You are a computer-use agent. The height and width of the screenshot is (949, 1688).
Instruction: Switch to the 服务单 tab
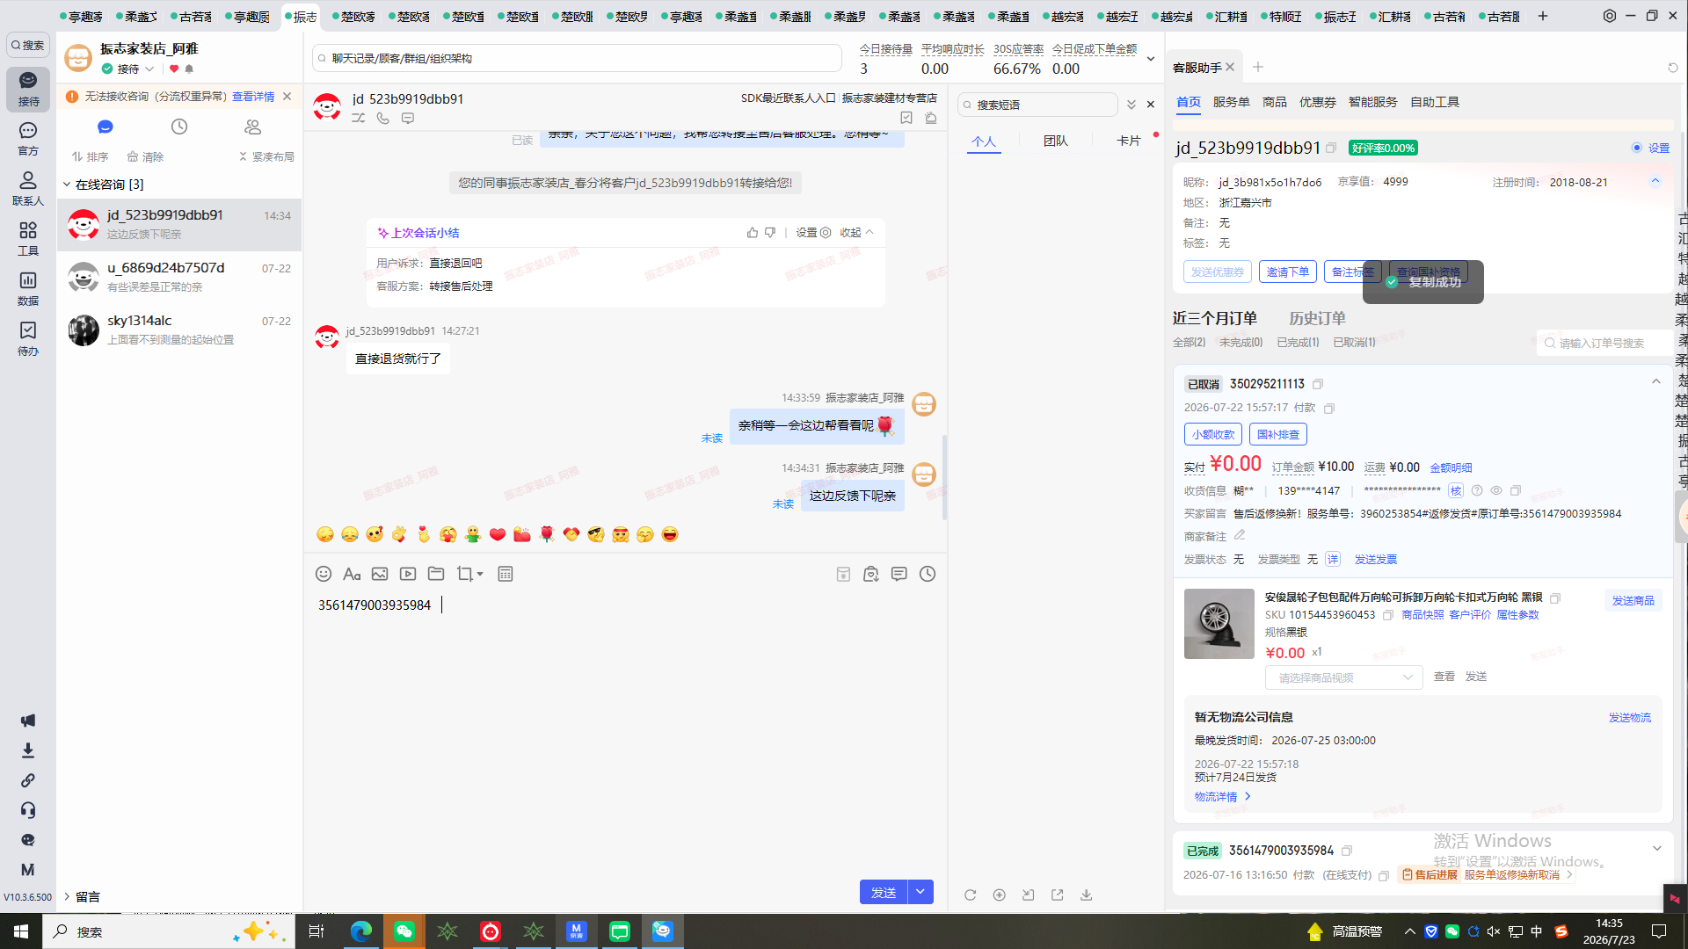coord(1231,102)
